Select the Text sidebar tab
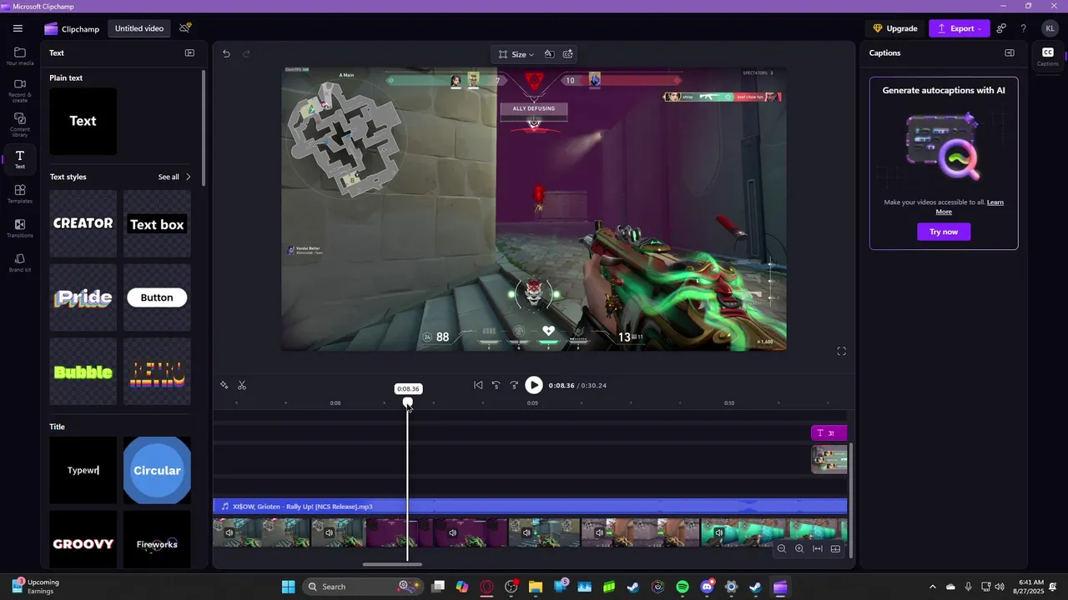This screenshot has width=1068, height=600. (x=20, y=159)
